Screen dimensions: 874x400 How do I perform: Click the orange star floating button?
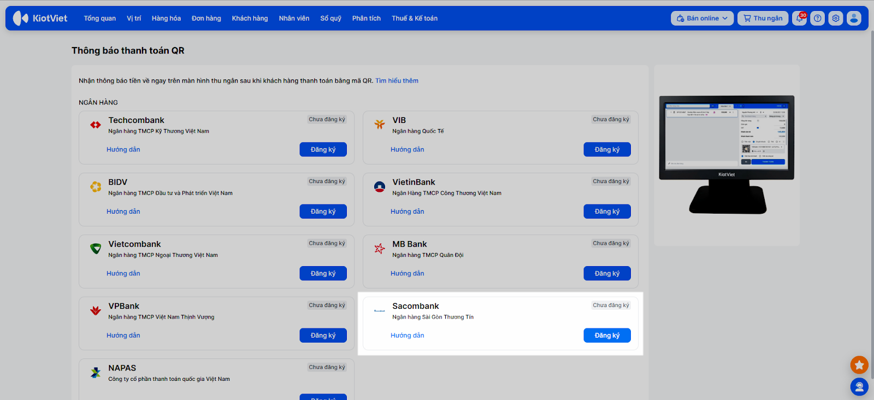[x=859, y=364]
